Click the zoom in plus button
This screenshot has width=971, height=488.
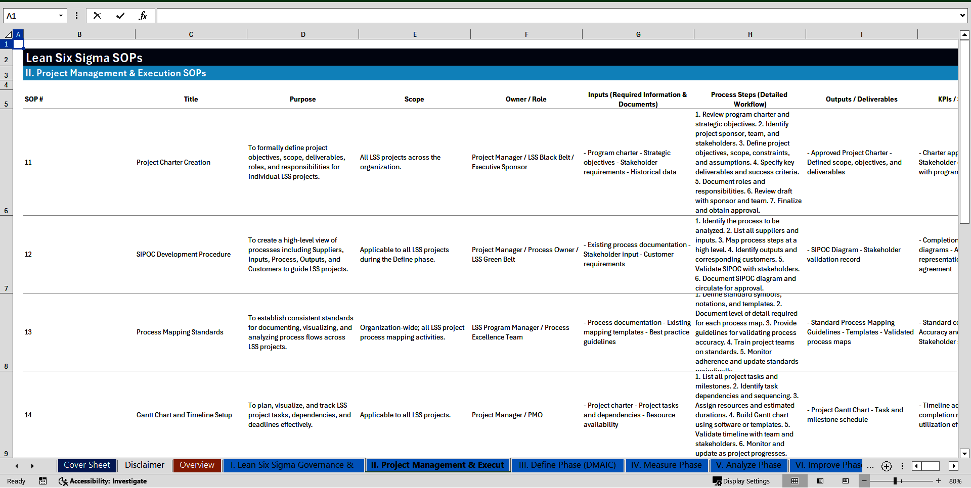tap(938, 481)
